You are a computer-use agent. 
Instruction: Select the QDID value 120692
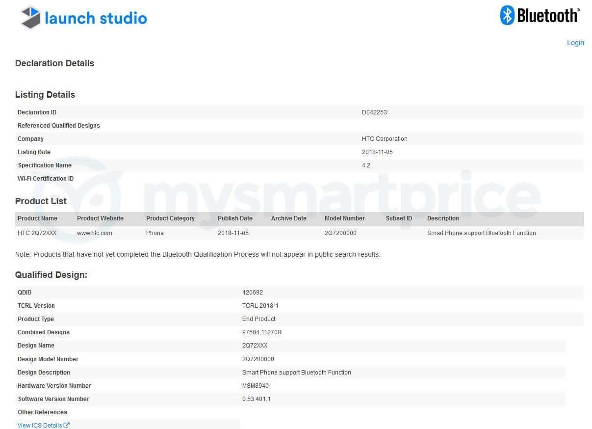253,293
